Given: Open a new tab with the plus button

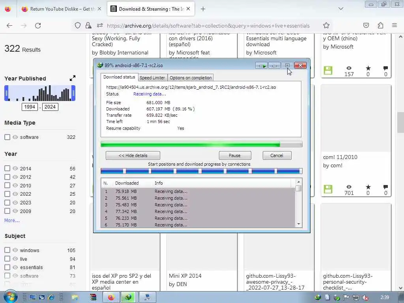Looking at the screenshot, I should (x=203, y=9).
